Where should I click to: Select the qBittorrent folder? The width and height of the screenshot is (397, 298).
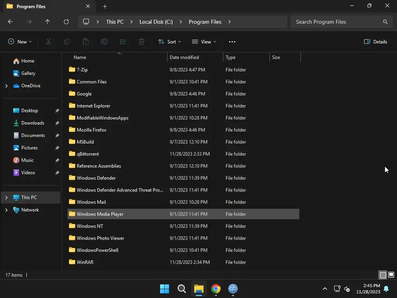183,154
